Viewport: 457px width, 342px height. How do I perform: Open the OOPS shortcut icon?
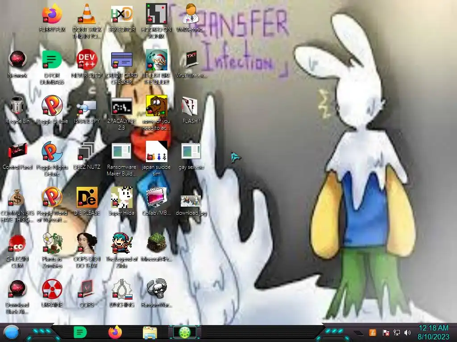87,289
